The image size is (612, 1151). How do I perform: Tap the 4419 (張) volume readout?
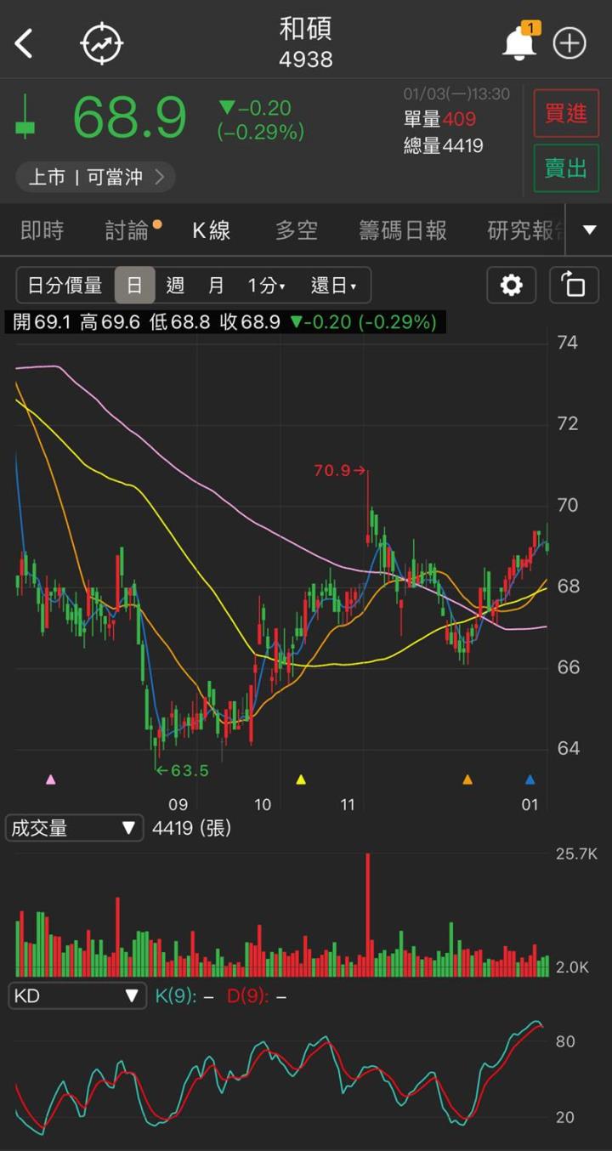191,828
